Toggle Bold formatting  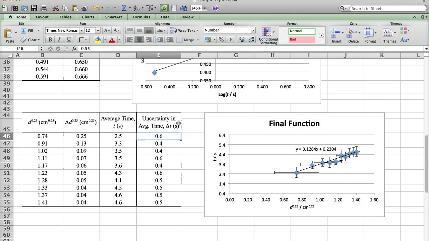[x=50, y=39]
